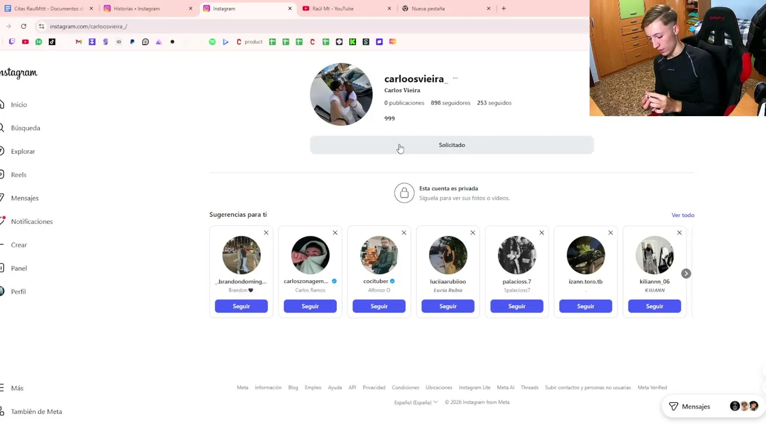Switch to Raúl Mt - YouTube tab
The height and width of the screenshot is (431, 766).
[347, 8]
